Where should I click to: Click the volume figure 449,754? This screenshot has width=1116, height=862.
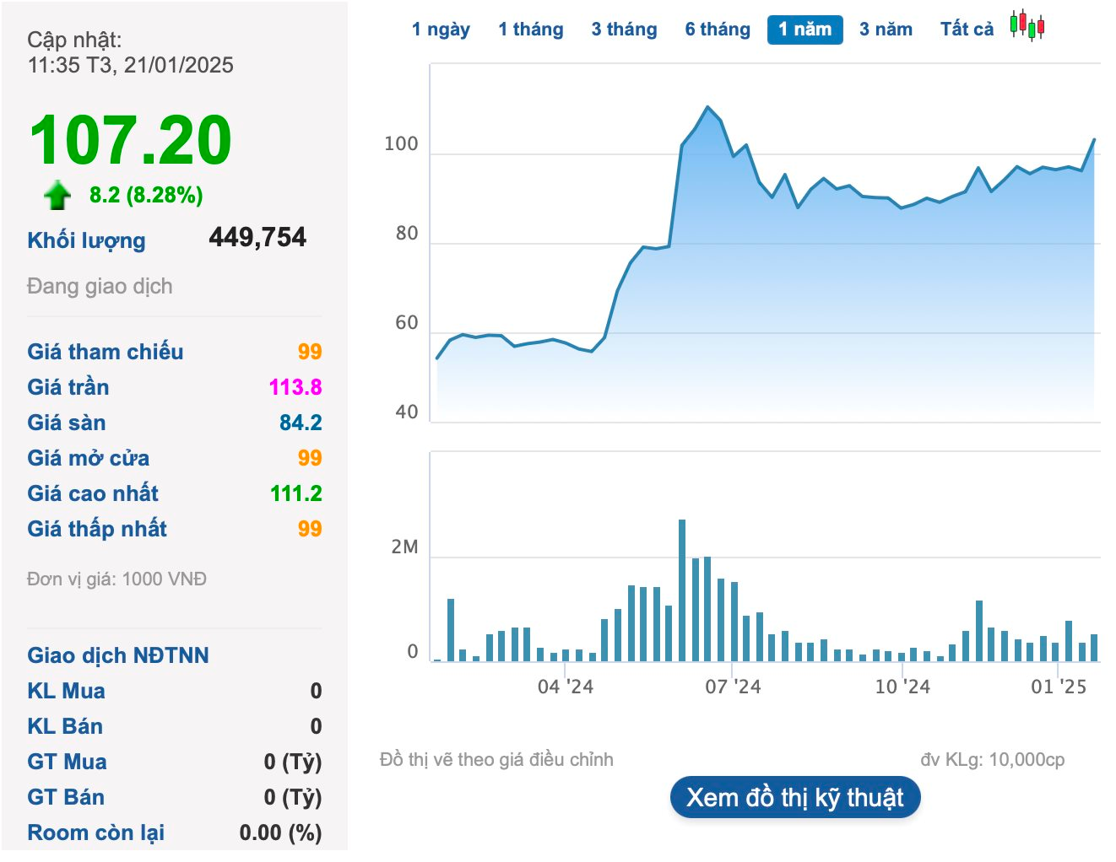click(257, 237)
